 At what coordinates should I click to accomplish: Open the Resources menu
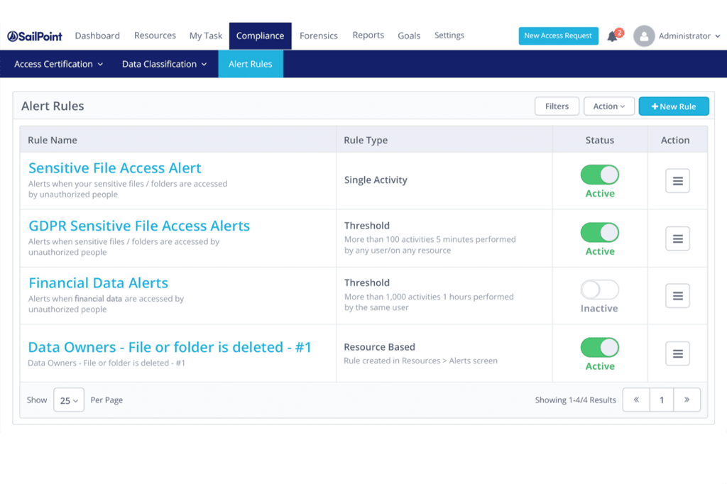pos(155,35)
